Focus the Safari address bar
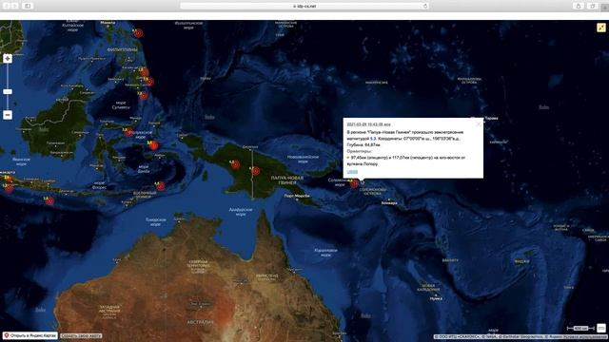 [304, 7]
